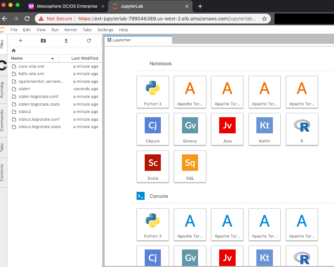This screenshot has width=334, height=267.
Task: Launch an R notebook
Action: (302, 129)
